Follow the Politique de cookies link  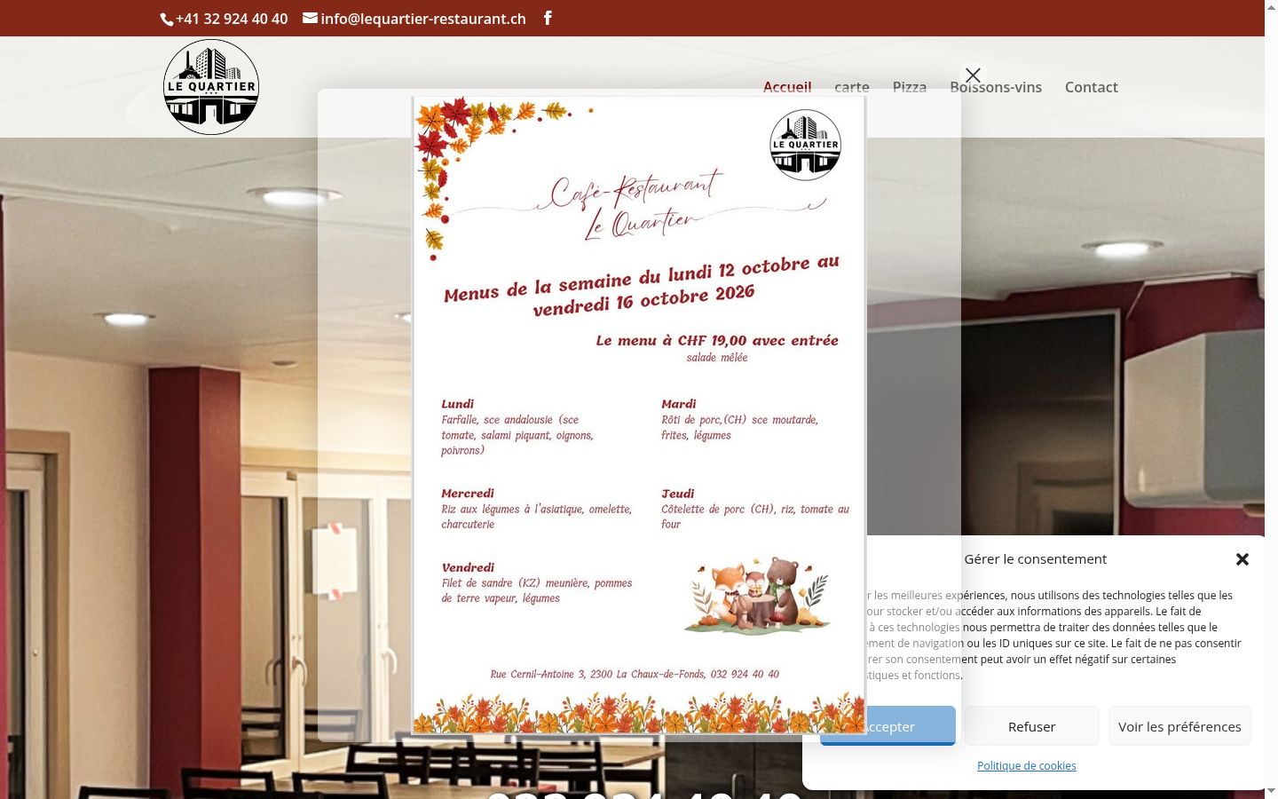coord(1027,765)
